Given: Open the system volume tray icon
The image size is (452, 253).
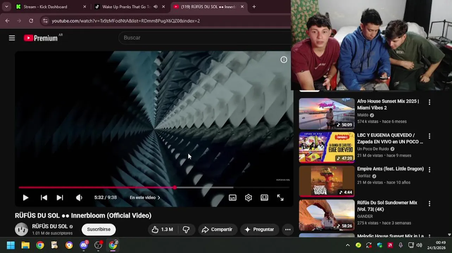Looking at the screenshot, I should click(x=419, y=245).
